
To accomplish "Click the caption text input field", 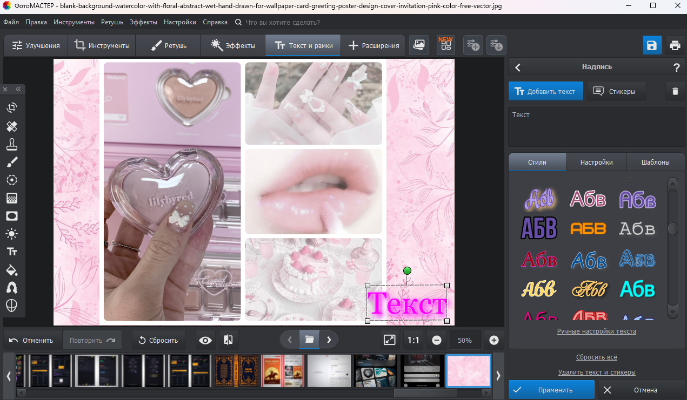I will click(x=596, y=127).
